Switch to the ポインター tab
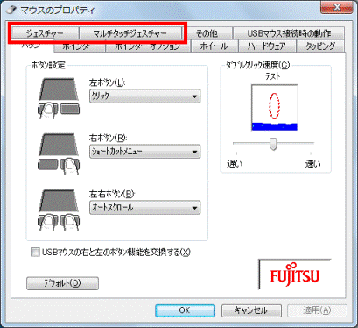This screenshot has width=358, height=328. [x=79, y=46]
